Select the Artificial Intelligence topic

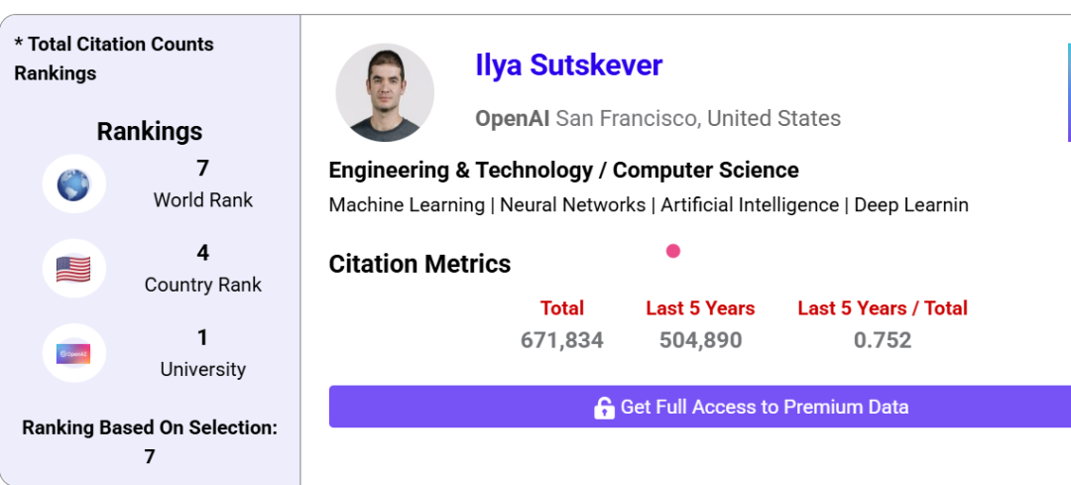coord(750,205)
